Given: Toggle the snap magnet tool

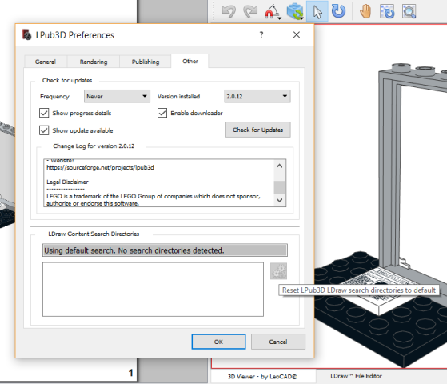Looking at the screenshot, I should pyautogui.click(x=270, y=11).
